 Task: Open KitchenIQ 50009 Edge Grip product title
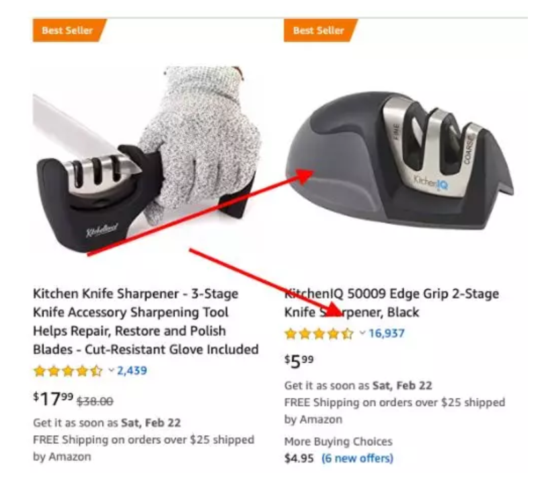click(x=391, y=303)
